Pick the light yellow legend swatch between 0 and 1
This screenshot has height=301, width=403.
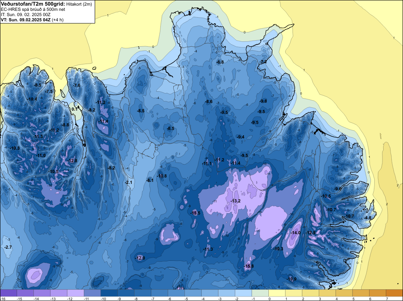[277, 293]
